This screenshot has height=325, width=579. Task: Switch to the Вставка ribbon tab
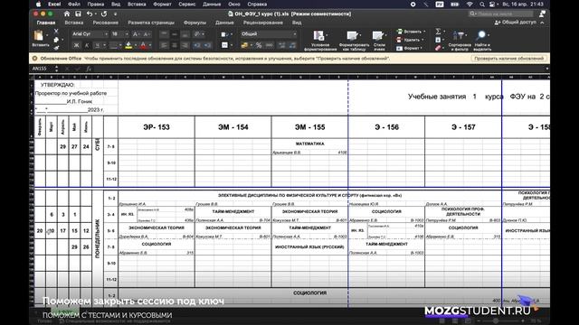coord(74,23)
